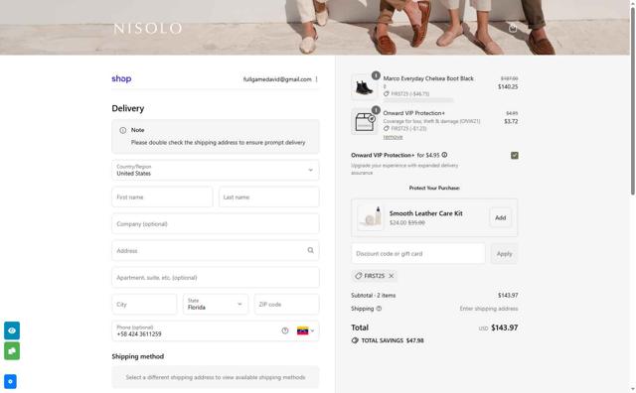Click the Shipping method heading

(x=138, y=356)
